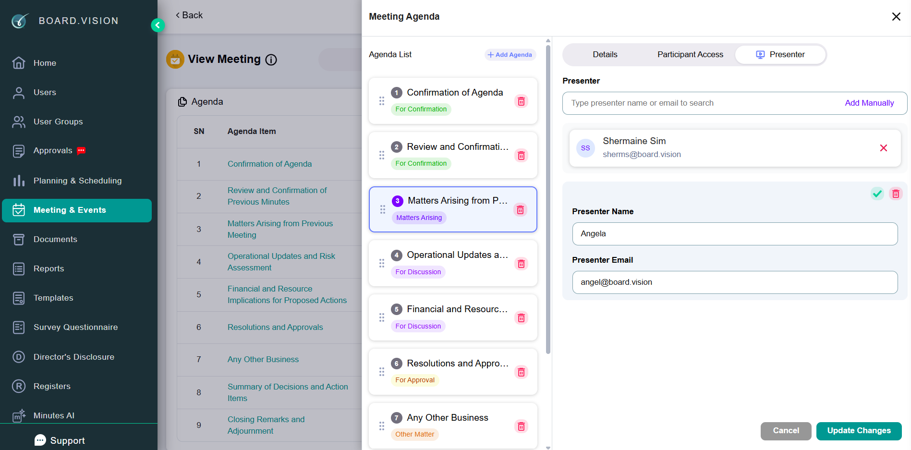The width and height of the screenshot is (911, 450).
Task: Delete Matters Arising agenda card
Action: pos(520,210)
